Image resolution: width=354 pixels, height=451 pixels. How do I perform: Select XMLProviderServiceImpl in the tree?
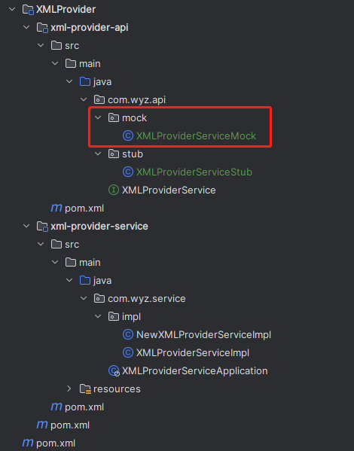pyautogui.click(x=193, y=352)
